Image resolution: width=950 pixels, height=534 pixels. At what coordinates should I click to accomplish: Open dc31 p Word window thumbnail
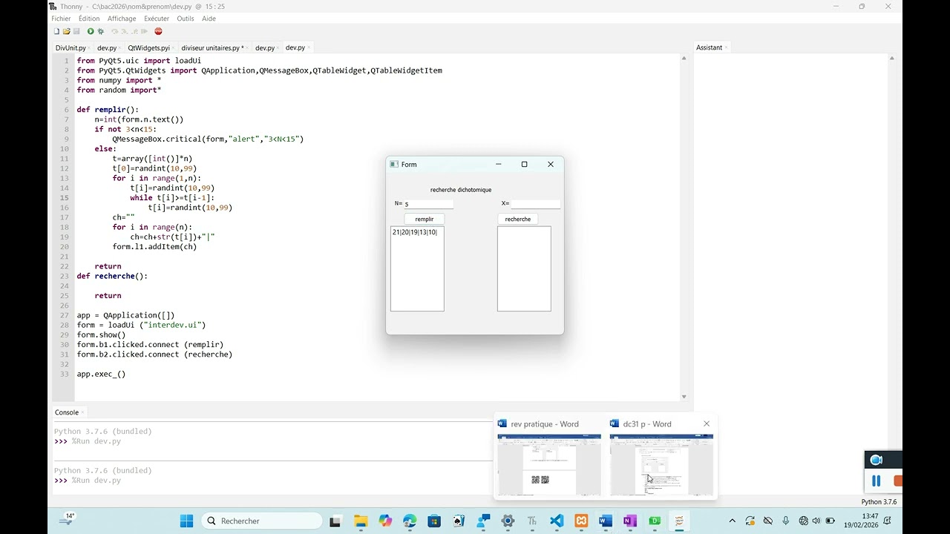coord(661,465)
